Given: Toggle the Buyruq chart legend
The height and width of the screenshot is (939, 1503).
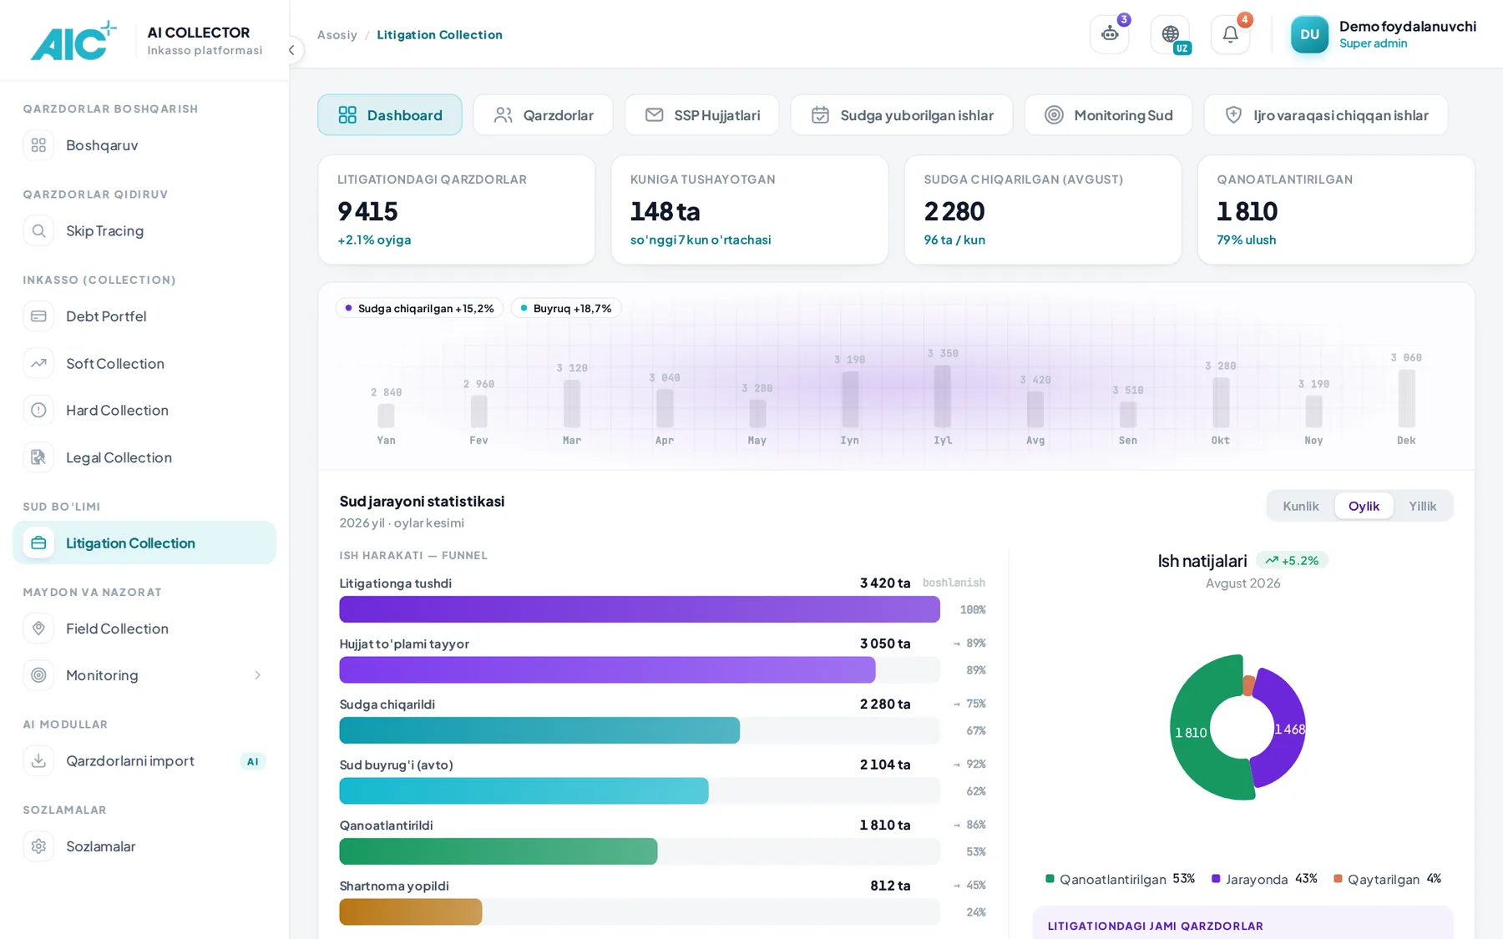Looking at the screenshot, I should click(565, 308).
